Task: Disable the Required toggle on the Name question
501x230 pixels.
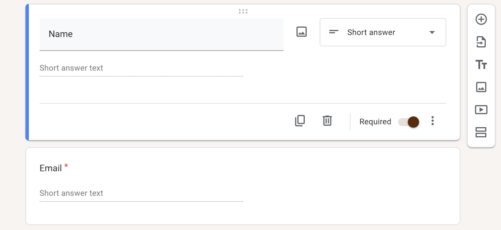Action: coord(408,121)
